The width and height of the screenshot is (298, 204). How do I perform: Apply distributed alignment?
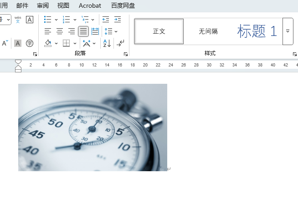[95, 31]
